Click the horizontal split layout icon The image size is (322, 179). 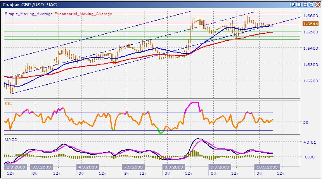tap(305, 4)
